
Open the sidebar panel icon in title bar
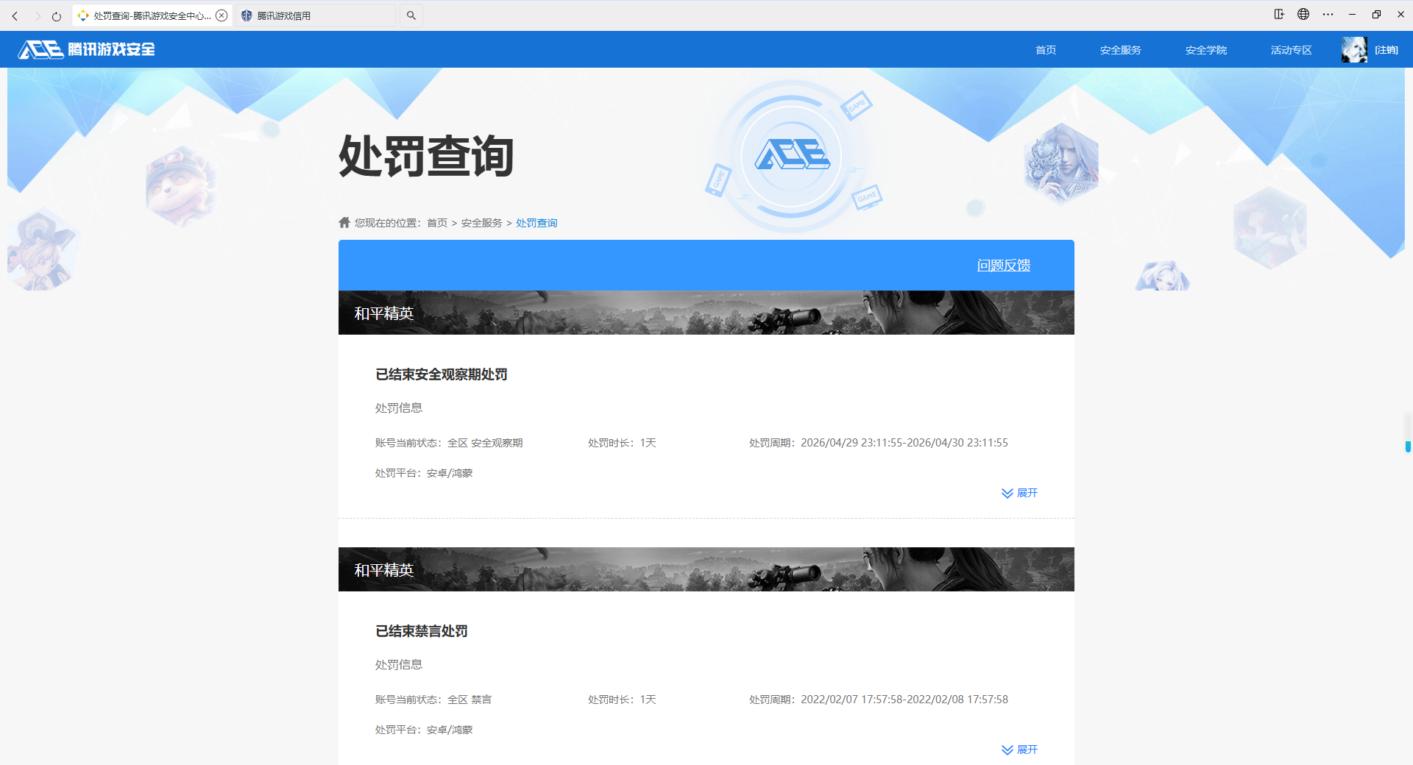tap(1279, 14)
